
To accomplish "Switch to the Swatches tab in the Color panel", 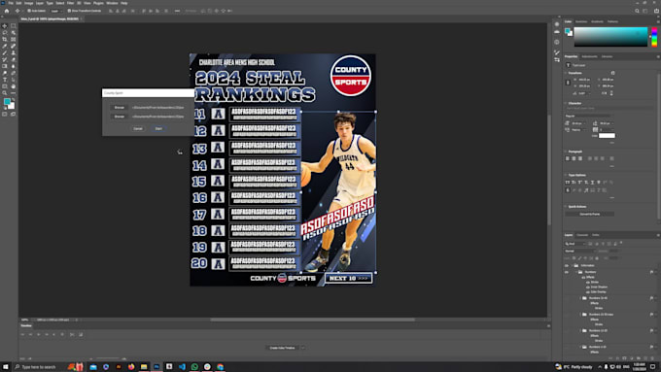I will click(581, 21).
